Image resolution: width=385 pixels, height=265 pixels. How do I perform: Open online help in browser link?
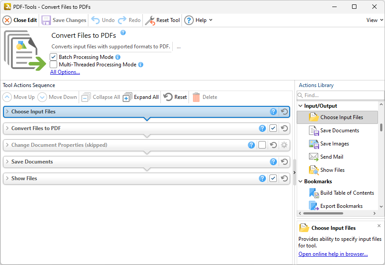click(333, 254)
